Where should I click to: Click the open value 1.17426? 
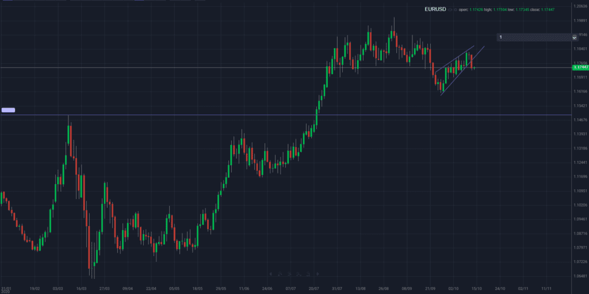pos(476,9)
